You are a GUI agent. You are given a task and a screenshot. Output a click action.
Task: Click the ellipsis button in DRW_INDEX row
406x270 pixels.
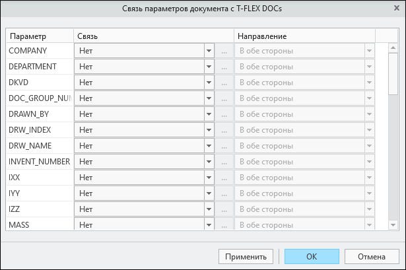click(224, 130)
